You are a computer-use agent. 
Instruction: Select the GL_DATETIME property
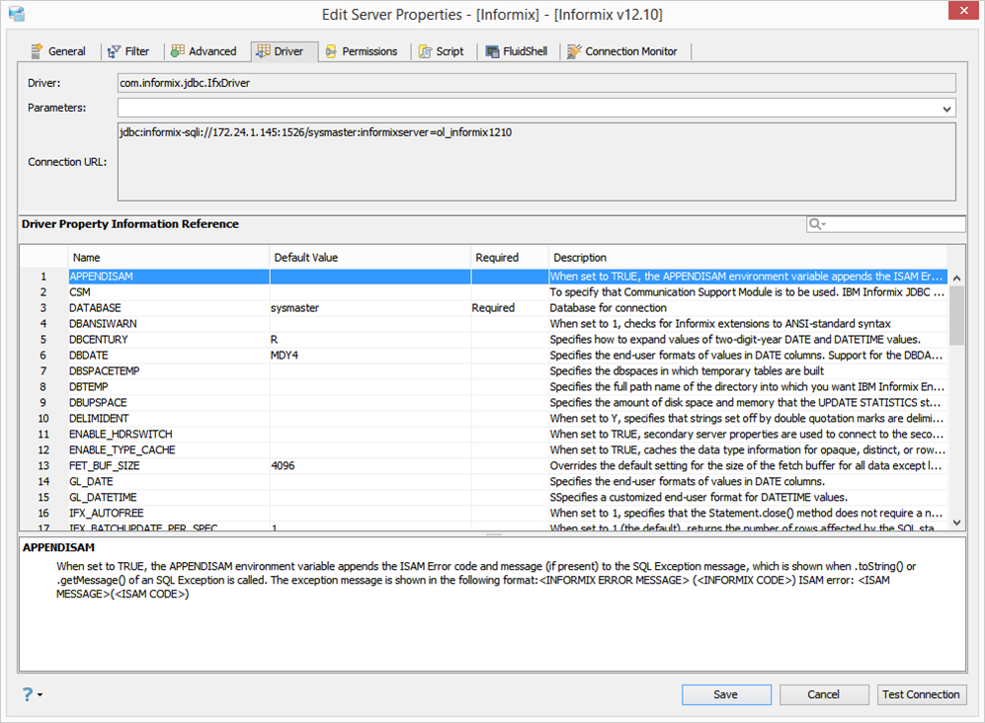484,497
